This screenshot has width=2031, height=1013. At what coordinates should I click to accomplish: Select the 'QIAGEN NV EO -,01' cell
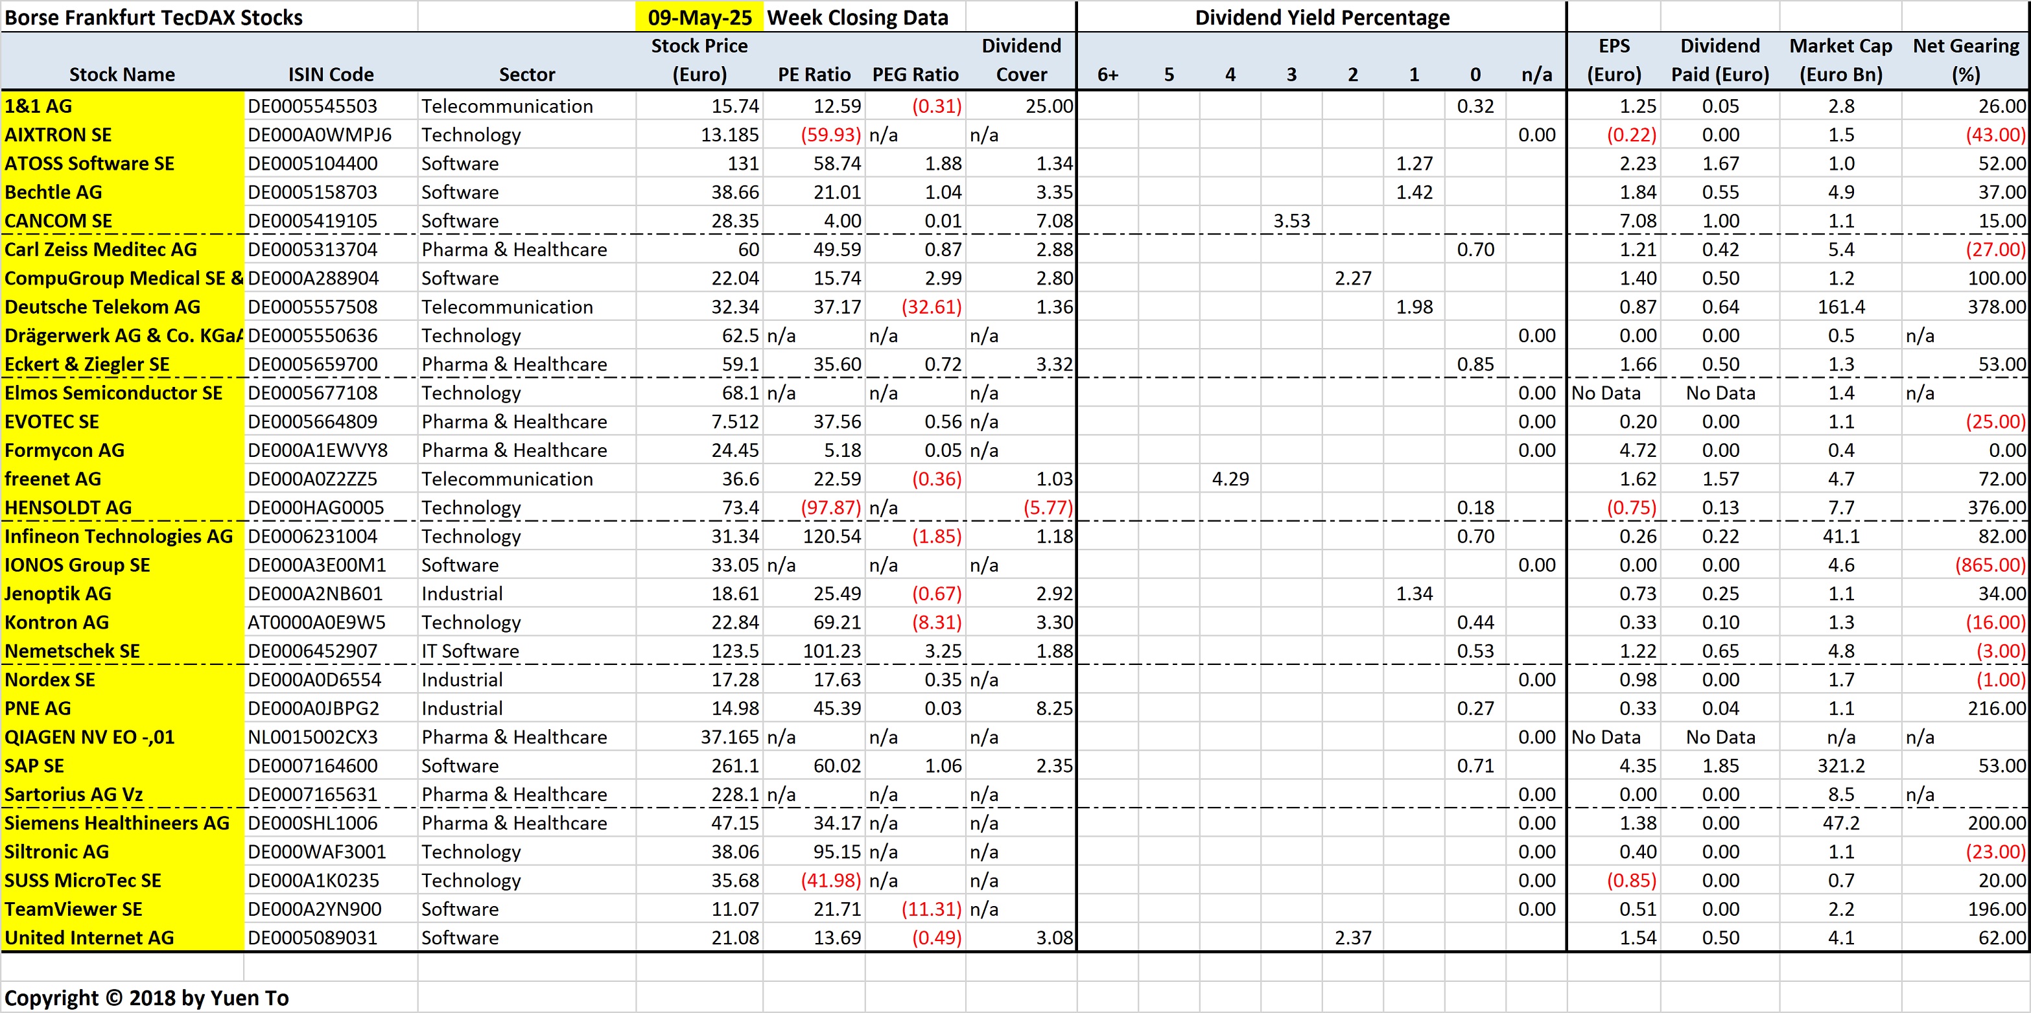point(123,737)
